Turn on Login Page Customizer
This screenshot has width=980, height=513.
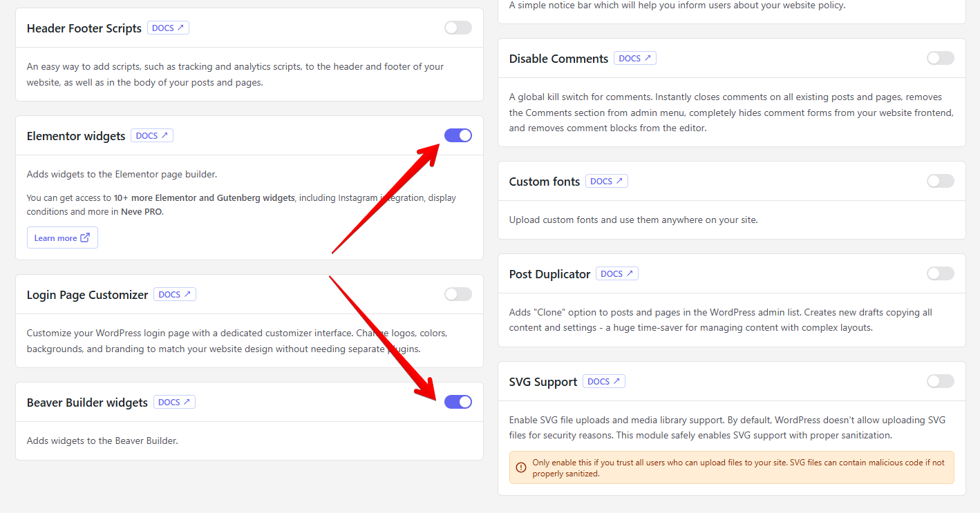[458, 294]
